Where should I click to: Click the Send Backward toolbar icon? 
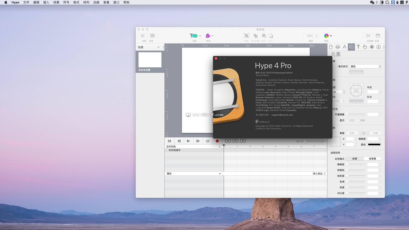(271, 36)
